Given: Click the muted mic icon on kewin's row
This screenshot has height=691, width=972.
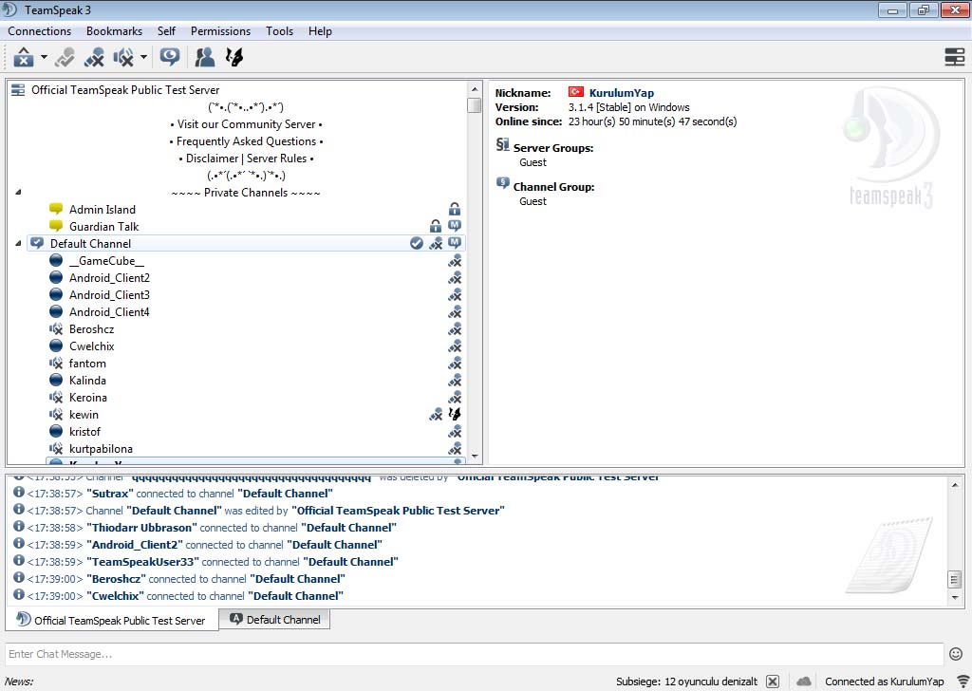Looking at the screenshot, I should pos(436,414).
